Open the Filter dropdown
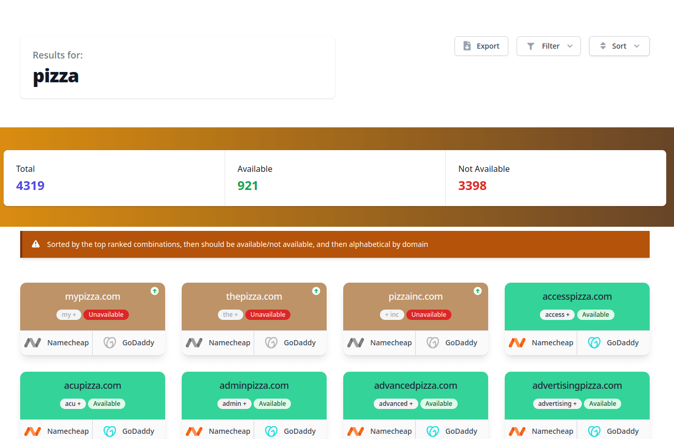Screen dimensions: 674x439 coord(549,46)
